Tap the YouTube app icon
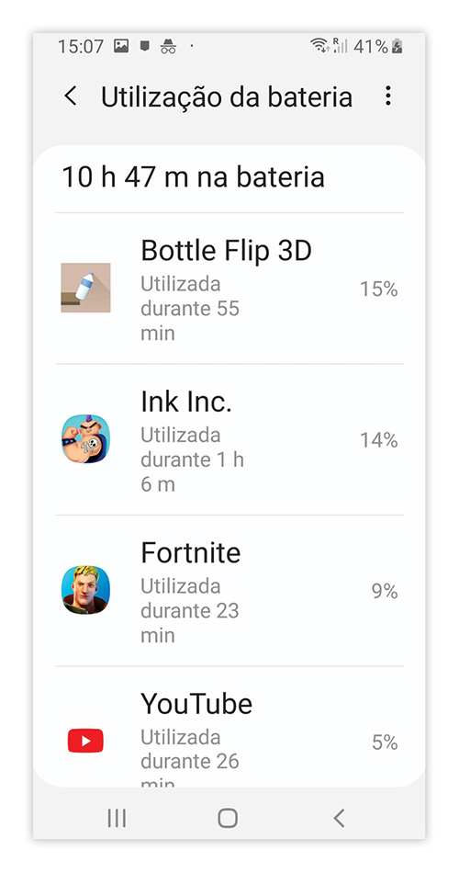The image size is (459, 873). tap(85, 741)
